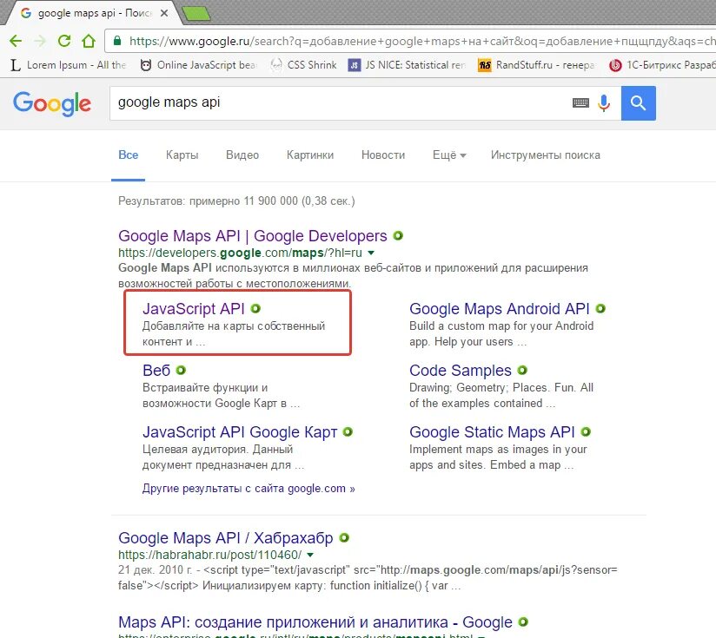Open Инструменты поиска options

545,155
